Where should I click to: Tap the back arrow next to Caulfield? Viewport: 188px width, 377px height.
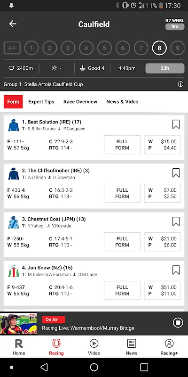13,24
